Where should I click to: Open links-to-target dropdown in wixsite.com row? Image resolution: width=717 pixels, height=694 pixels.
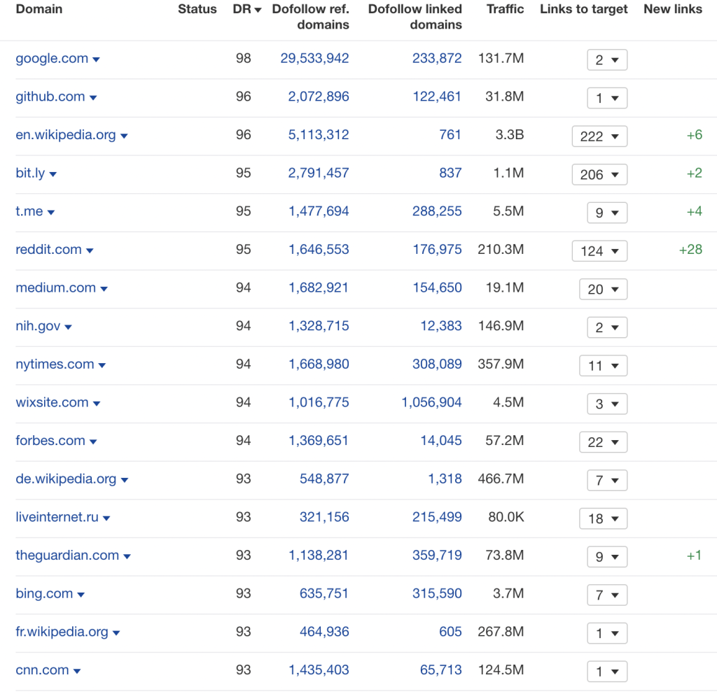coord(607,404)
